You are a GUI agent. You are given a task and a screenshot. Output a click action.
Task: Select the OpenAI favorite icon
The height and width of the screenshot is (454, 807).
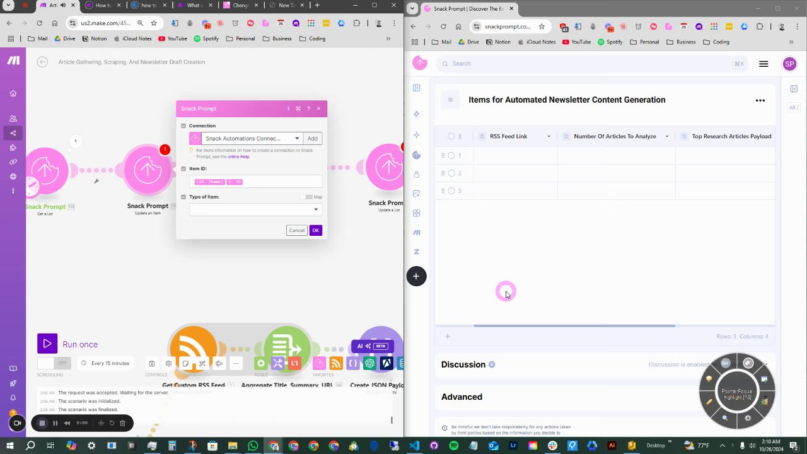(369, 363)
